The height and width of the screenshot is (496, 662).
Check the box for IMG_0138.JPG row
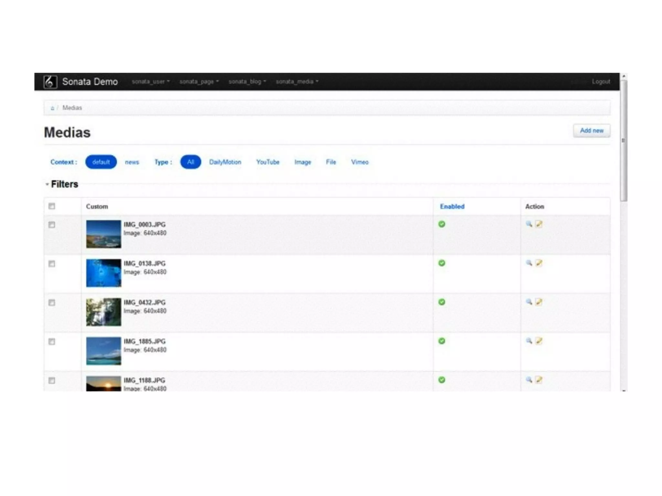52,264
